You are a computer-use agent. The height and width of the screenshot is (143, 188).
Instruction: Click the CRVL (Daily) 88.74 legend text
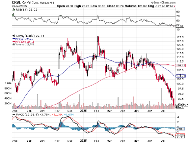pos(30,36)
